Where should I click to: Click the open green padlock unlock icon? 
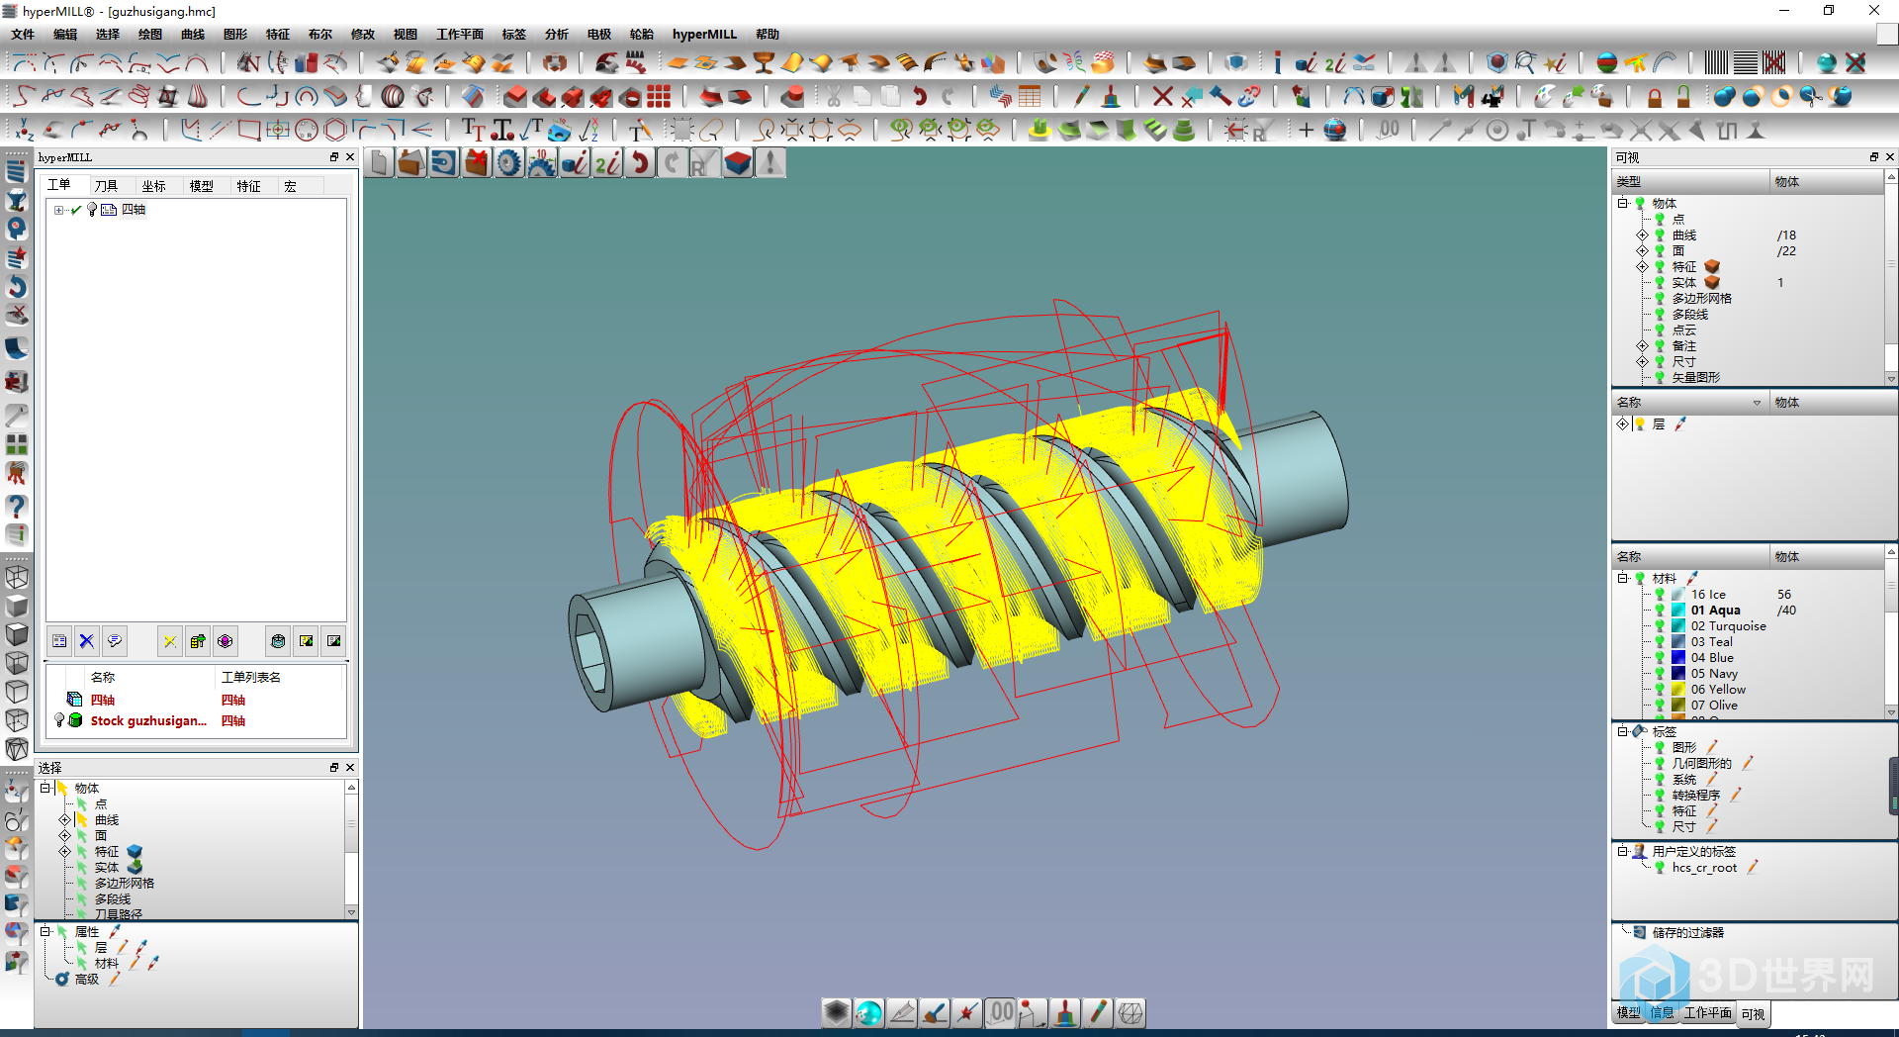[x=1683, y=96]
